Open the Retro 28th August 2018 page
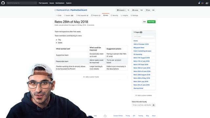The width and height of the screenshot is (210, 118). [142, 75]
